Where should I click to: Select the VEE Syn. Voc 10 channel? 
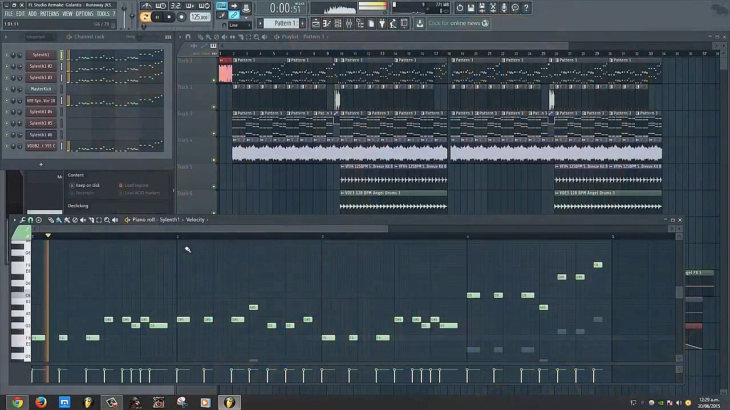tap(40, 101)
